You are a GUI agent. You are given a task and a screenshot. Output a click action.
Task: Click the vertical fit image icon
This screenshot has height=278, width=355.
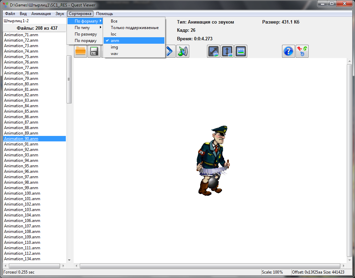pyautogui.click(x=227, y=51)
